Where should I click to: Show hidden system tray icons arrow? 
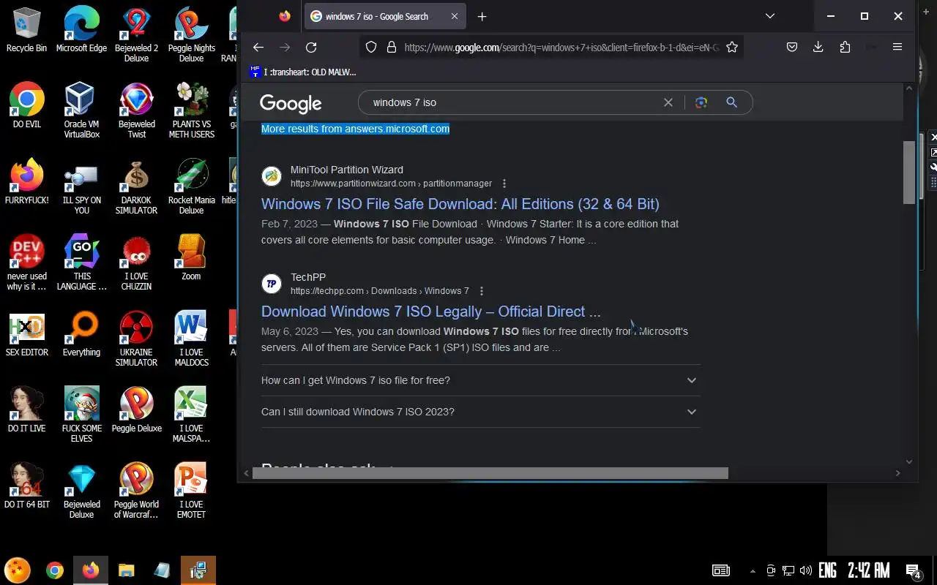(752, 571)
